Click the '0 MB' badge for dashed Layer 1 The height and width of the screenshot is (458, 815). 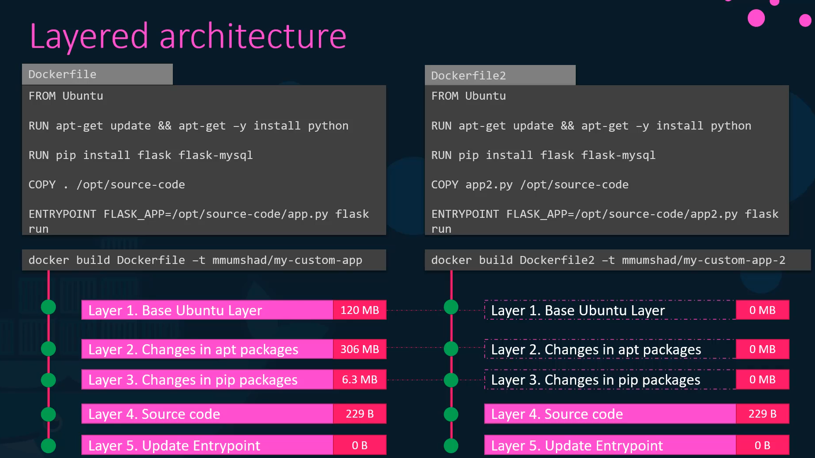763,310
